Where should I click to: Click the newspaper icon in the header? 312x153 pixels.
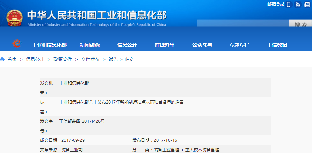pyautogui.click(x=307, y=5)
